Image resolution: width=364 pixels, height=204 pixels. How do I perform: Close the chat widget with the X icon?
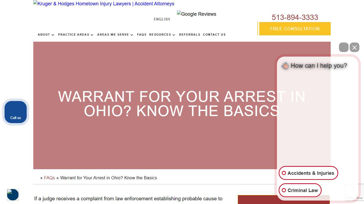pyautogui.click(x=354, y=47)
